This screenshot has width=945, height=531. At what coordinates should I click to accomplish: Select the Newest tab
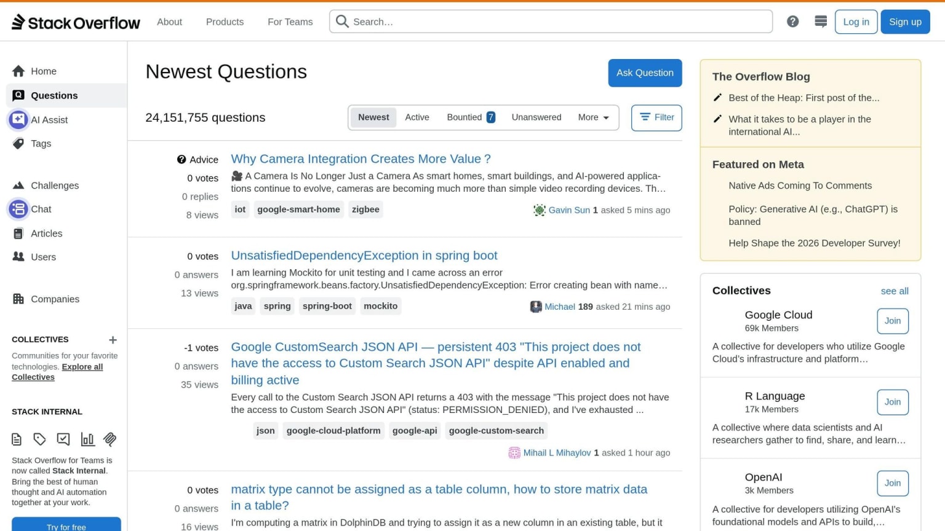373,117
